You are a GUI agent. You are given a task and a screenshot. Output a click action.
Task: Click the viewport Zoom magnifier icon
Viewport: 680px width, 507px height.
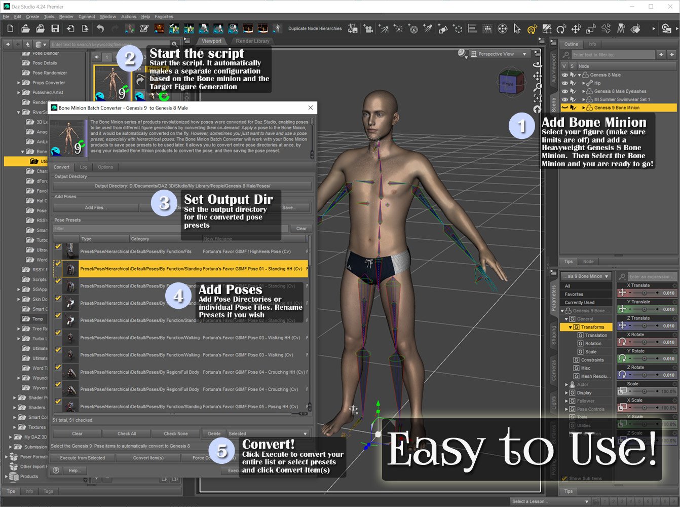537,87
